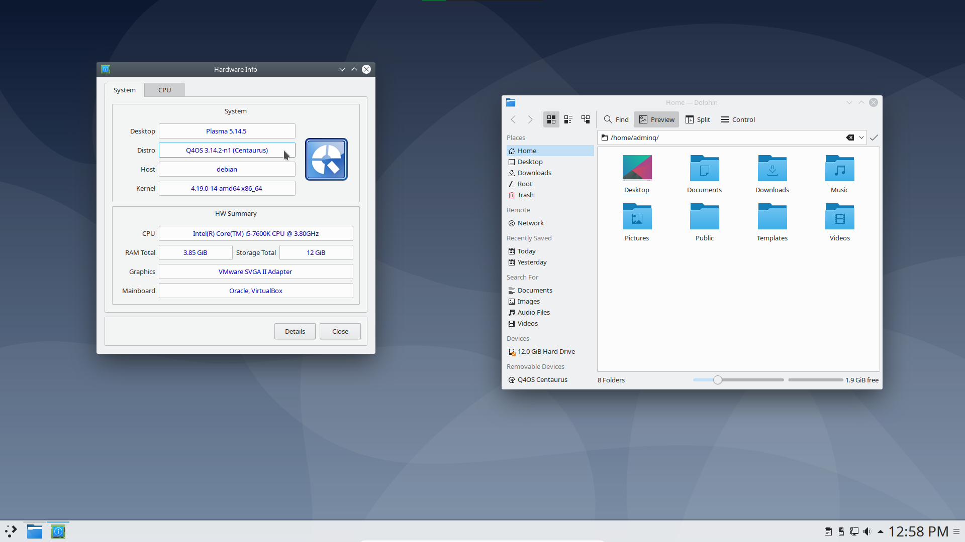Click the Details button
Screen dimensions: 965x542
click(x=295, y=331)
